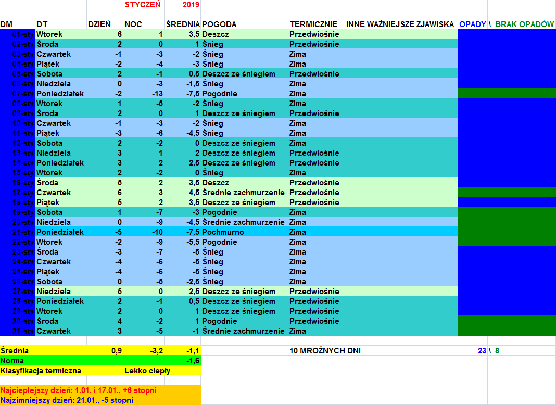Viewport: 556px width, 405px height.
Task: Select the Pochmurno weather cell
Action: (223, 232)
